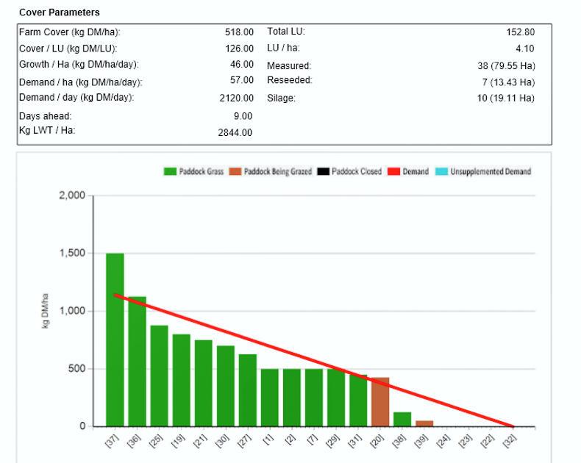Click the [24] x-axis label
The image size is (581, 463).
pyautogui.click(x=442, y=441)
